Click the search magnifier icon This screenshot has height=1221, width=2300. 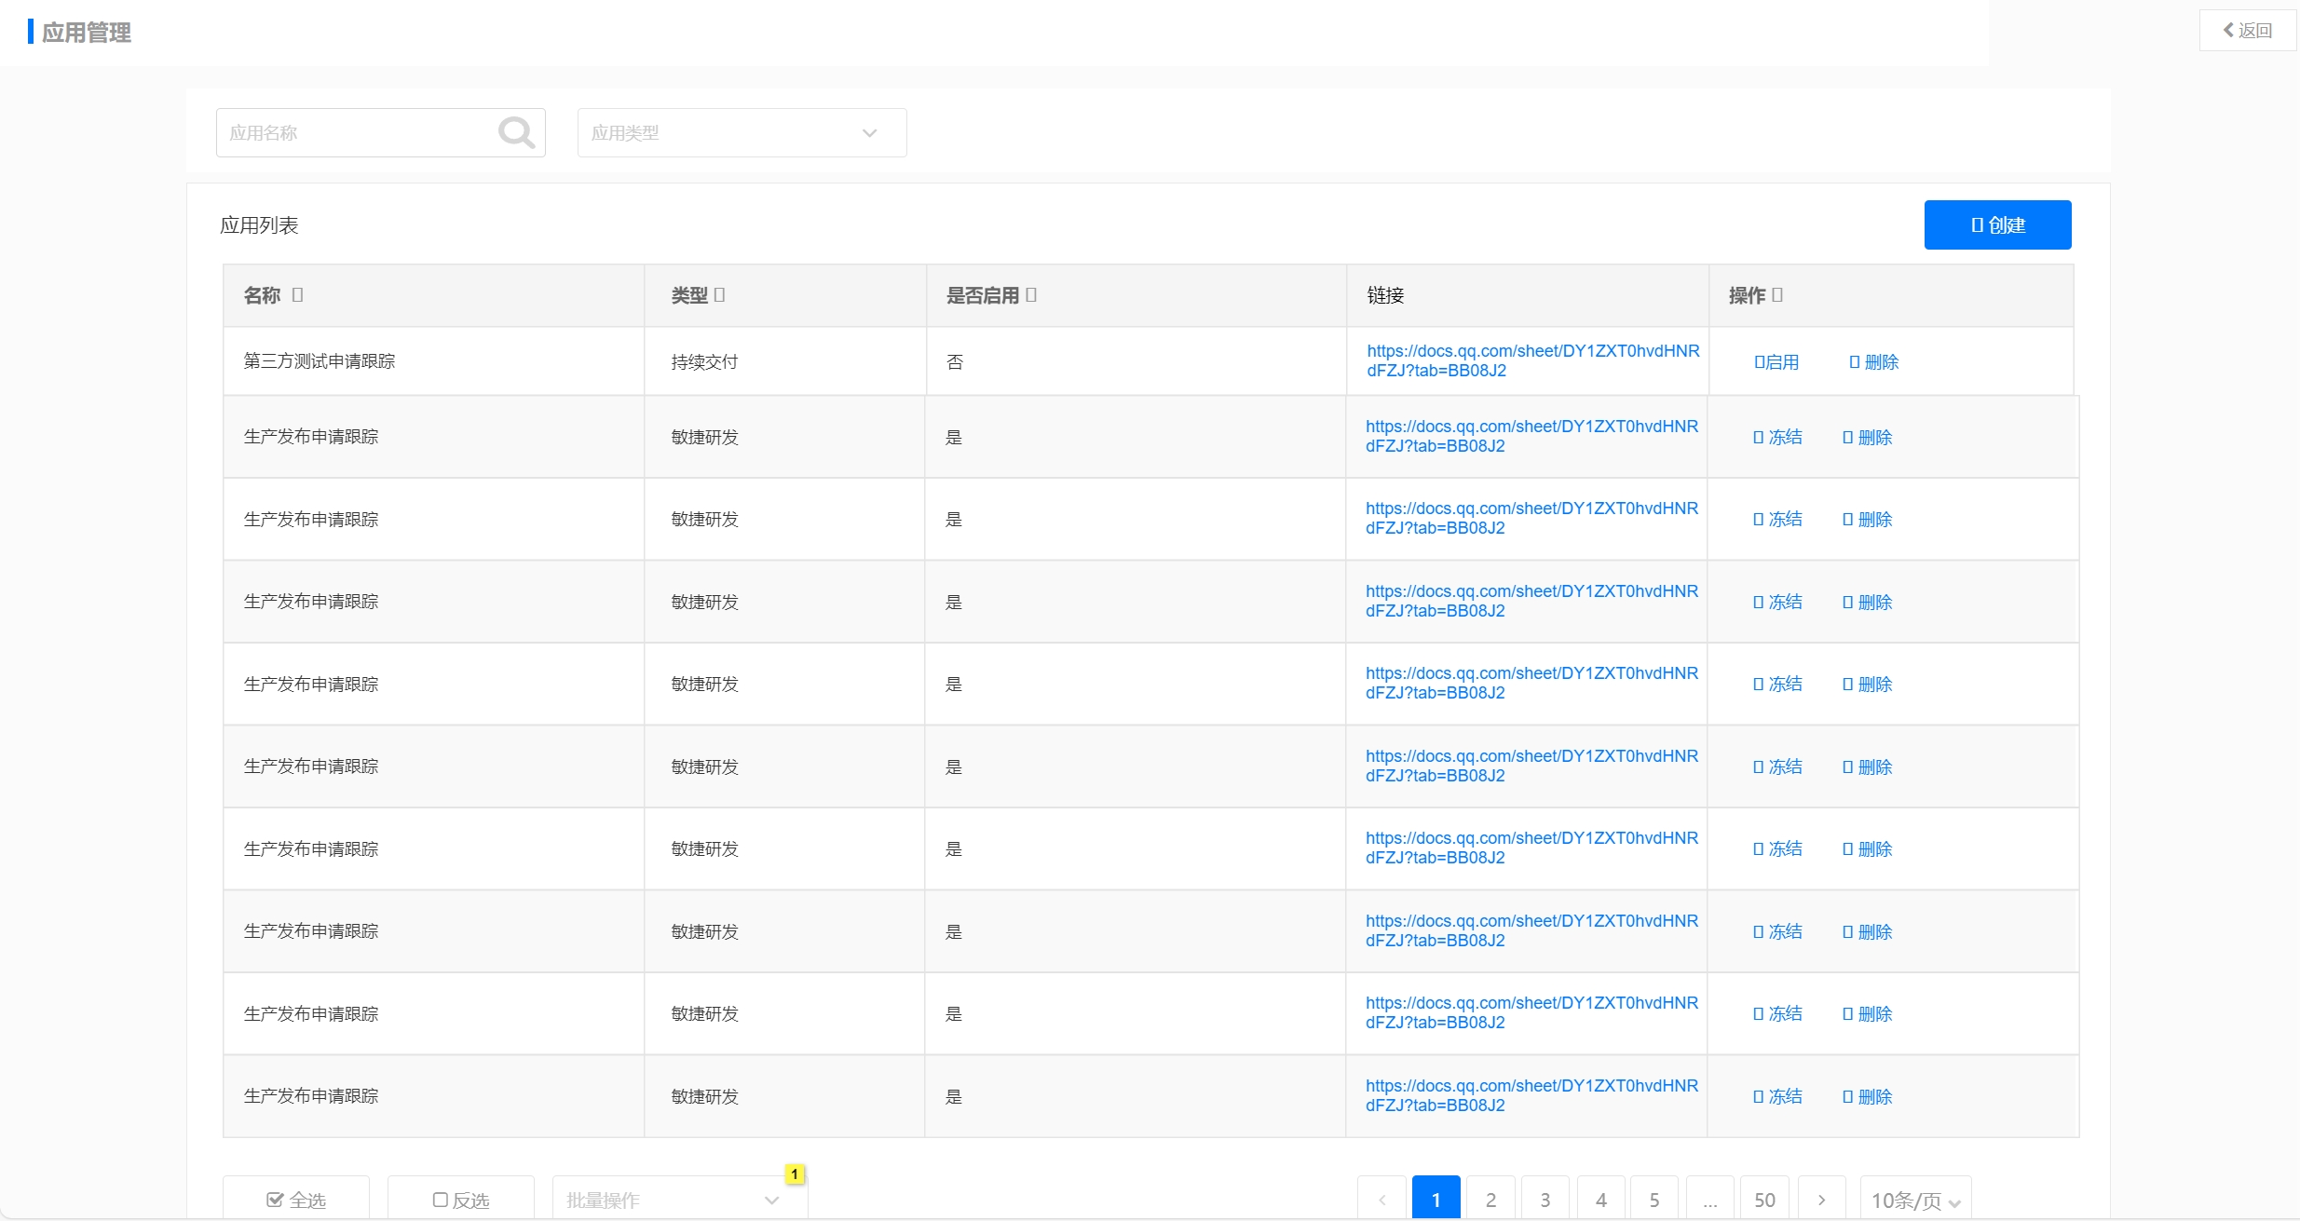(516, 132)
